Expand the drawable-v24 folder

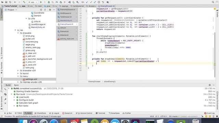(x=18, y=71)
